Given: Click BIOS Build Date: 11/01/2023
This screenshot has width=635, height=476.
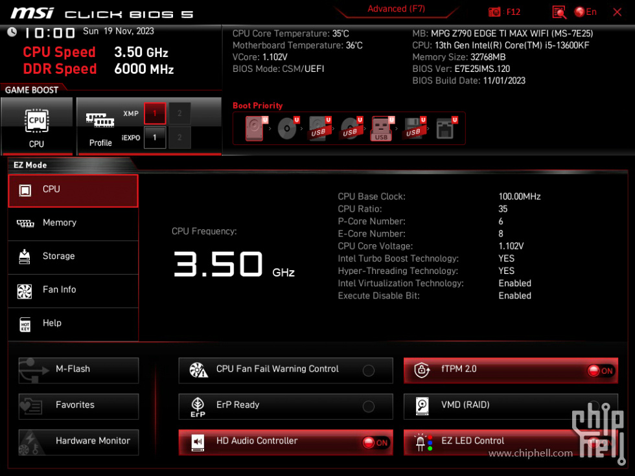Looking at the screenshot, I should [x=468, y=80].
